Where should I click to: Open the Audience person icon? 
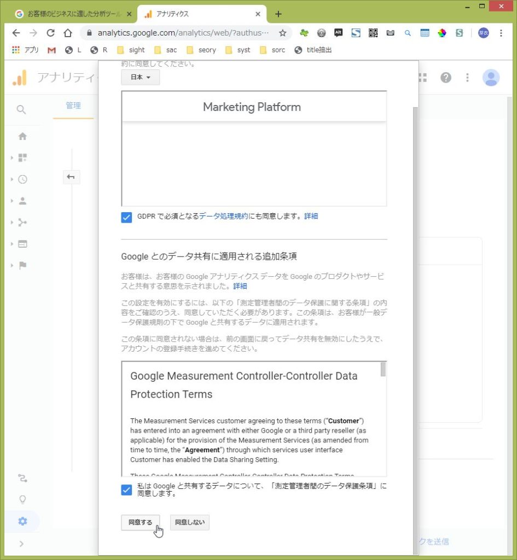click(22, 201)
